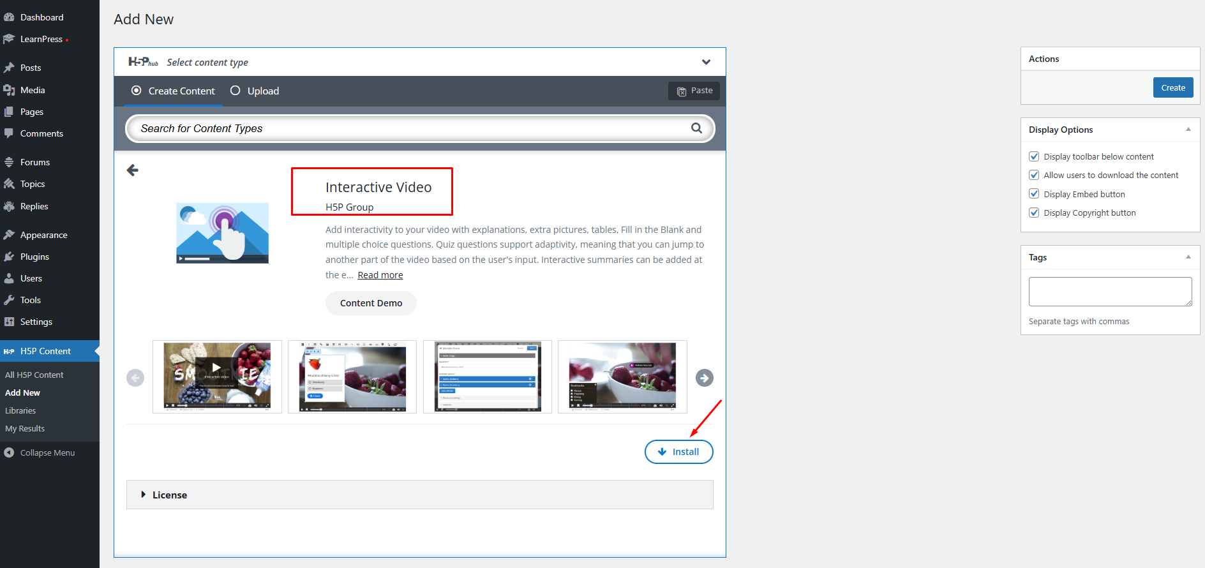
Task: Click the Replies icon in sidebar
Action: point(9,206)
